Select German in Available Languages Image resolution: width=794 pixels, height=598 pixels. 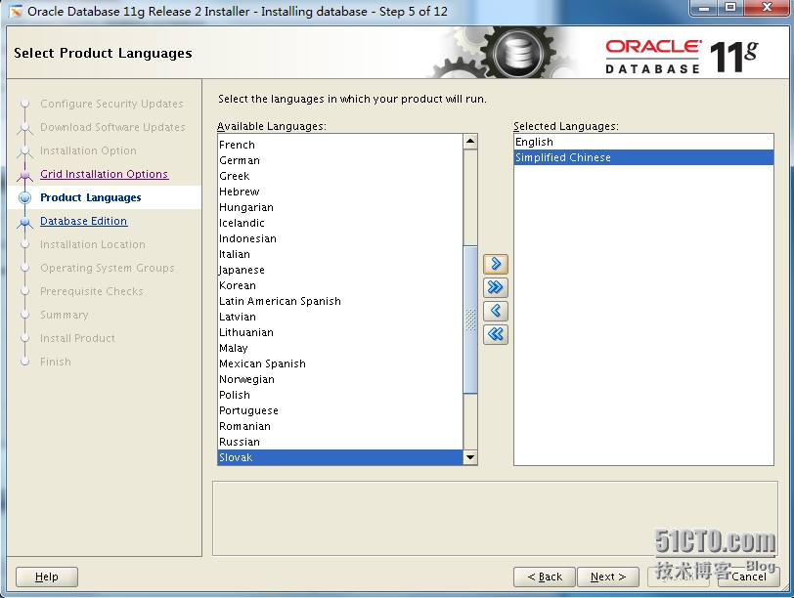(x=339, y=160)
